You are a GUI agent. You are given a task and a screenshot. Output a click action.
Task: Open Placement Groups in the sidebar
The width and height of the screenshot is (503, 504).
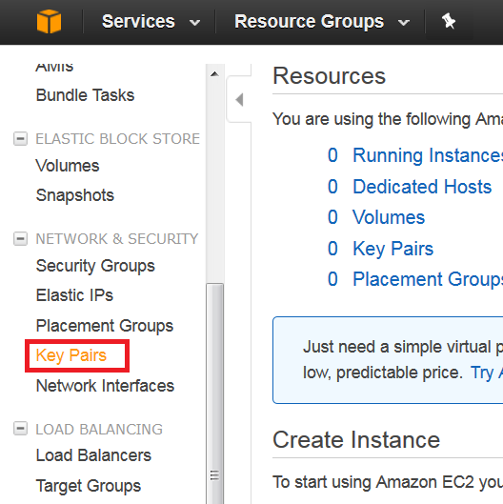(x=105, y=326)
